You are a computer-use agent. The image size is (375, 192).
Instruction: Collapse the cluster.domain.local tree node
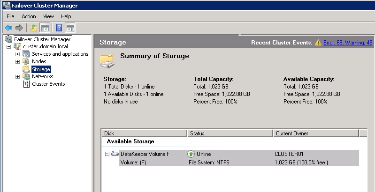click(8, 47)
